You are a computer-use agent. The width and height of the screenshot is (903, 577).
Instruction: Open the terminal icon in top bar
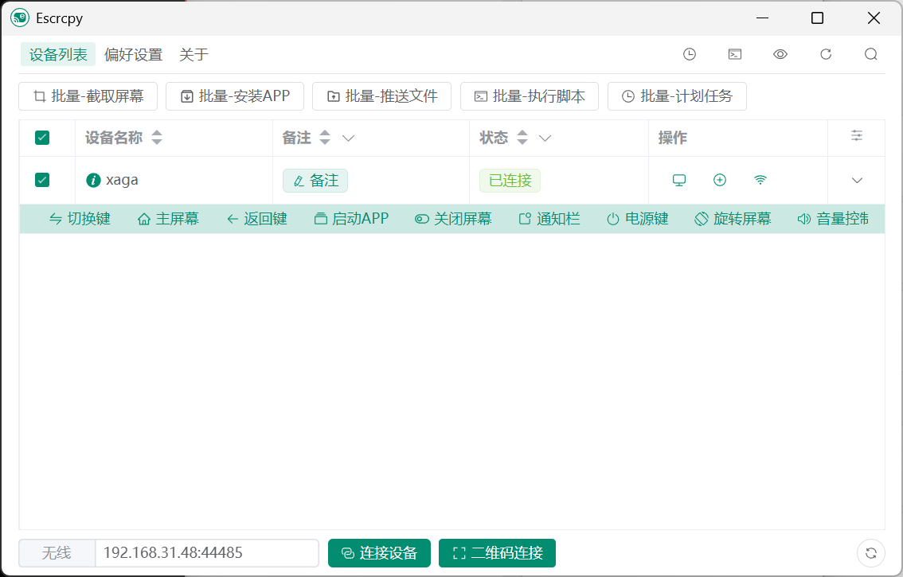point(735,54)
